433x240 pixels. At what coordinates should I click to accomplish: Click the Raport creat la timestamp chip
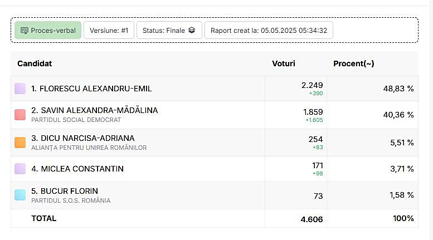269,30
